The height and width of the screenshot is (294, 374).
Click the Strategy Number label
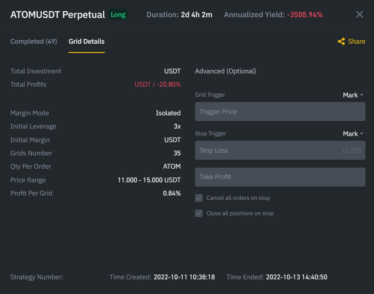point(37,277)
